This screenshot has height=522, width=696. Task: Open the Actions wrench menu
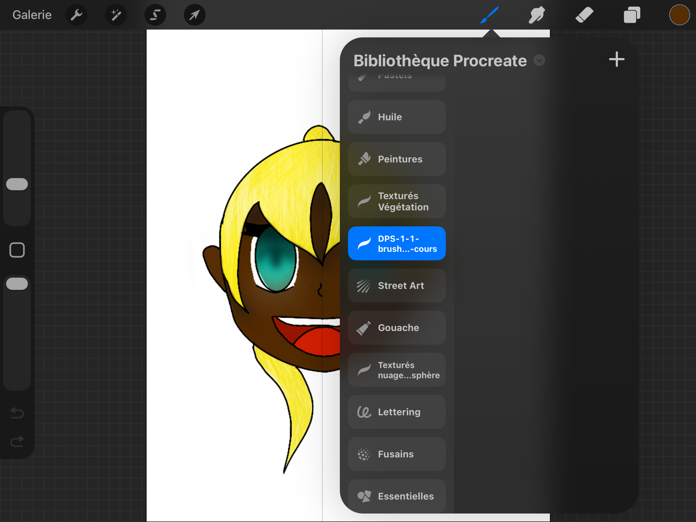tap(76, 15)
